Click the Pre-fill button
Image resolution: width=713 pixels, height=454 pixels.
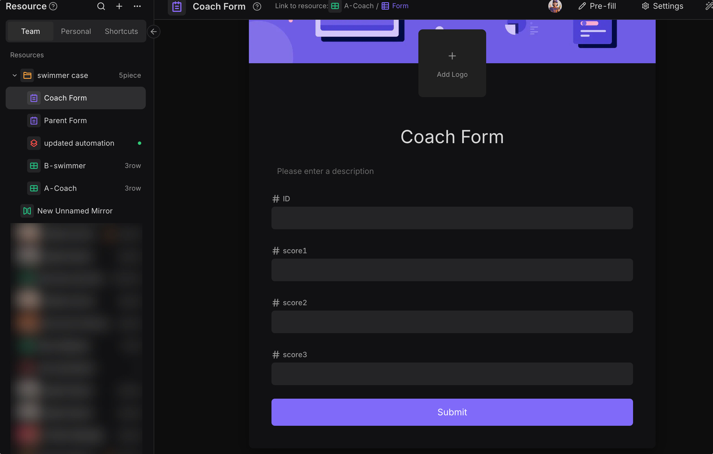597,6
